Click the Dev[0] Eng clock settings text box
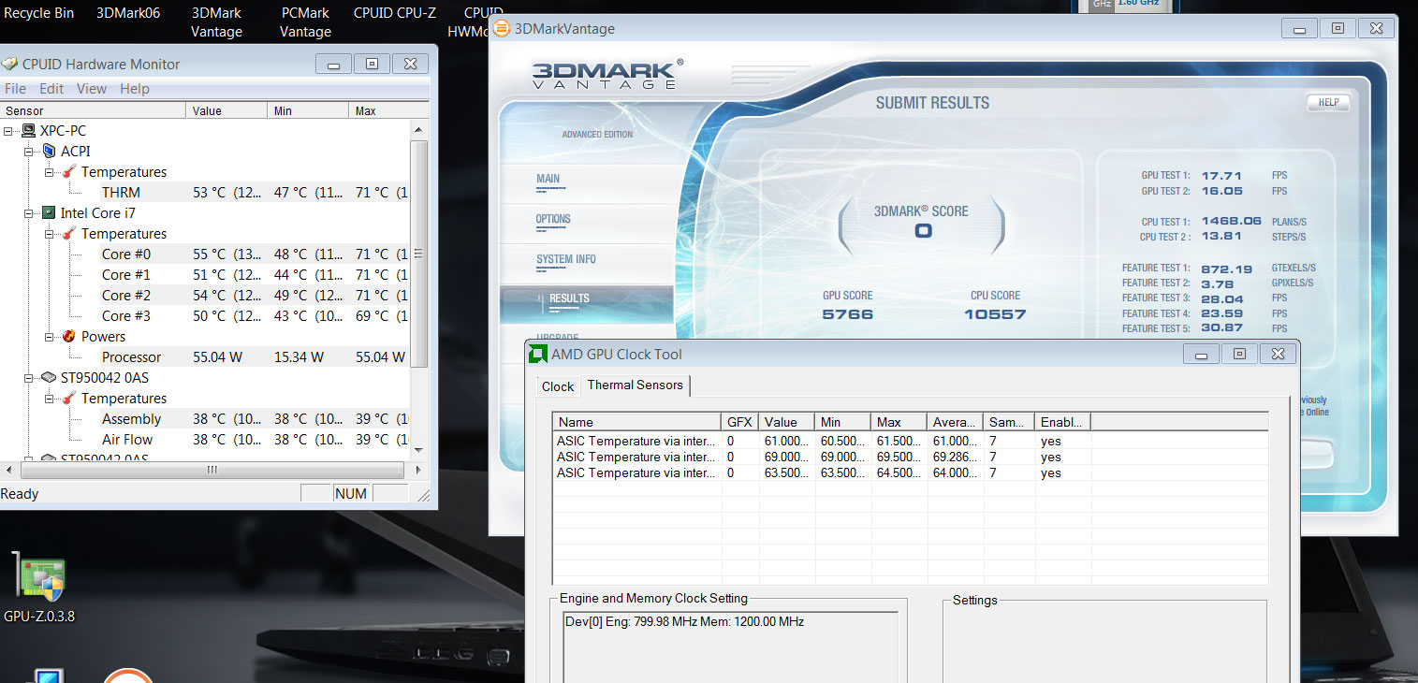1418x683 pixels. 731,647
